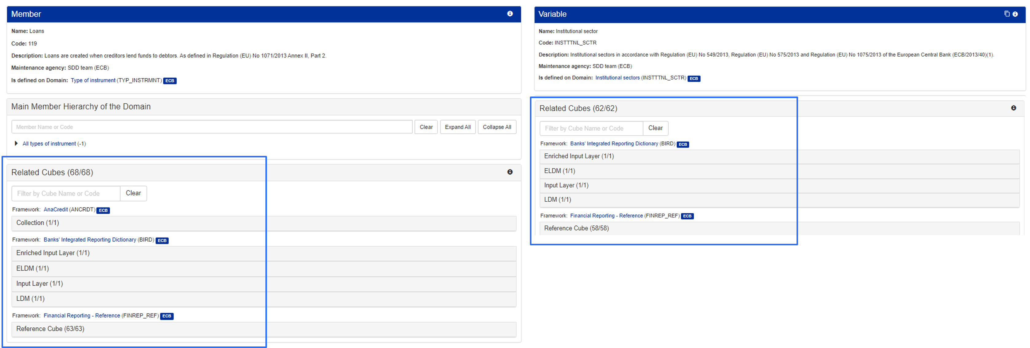Open the AnaCredit framework link
Viewport: 1030px width, 348px height.
(x=56, y=210)
